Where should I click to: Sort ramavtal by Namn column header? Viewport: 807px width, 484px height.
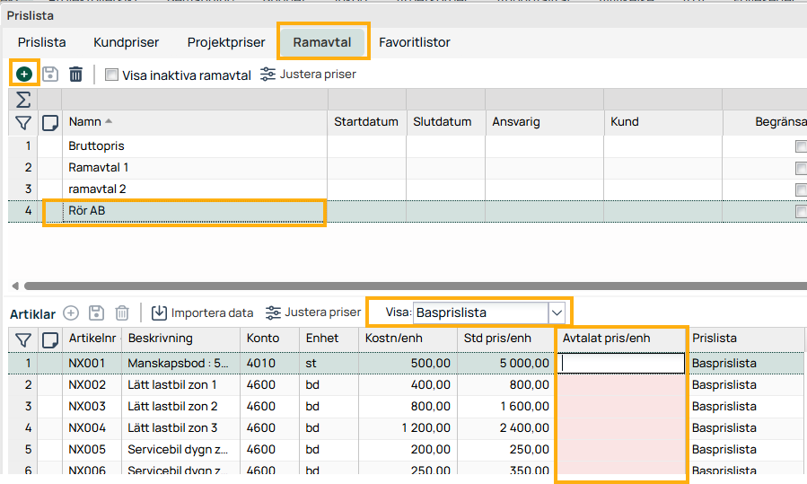click(x=85, y=122)
